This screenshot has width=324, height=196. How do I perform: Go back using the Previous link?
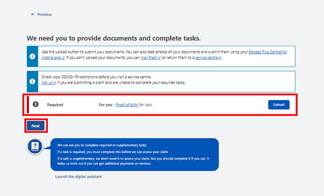[x=44, y=14]
